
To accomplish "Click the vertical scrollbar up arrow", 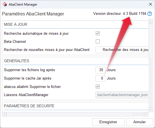I will [x=151, y=21].
